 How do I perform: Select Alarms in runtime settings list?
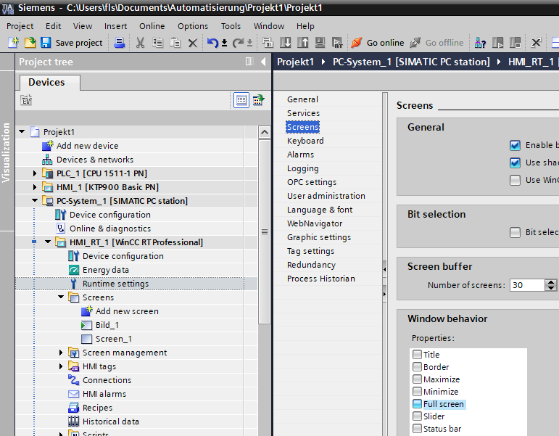[300, 155]
